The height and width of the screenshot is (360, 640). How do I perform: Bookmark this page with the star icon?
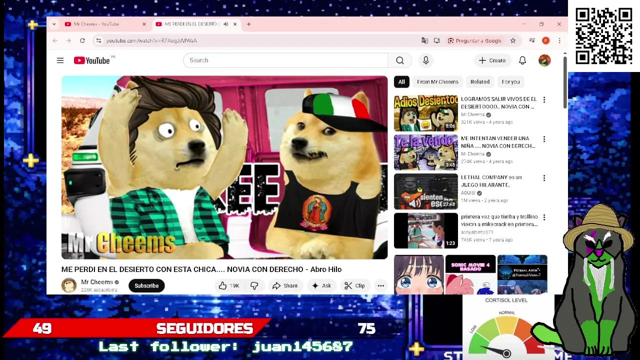pyautogui.click(x=513, y=40)
